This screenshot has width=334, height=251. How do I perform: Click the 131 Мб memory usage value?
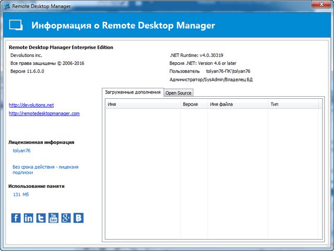tap(21, 195)
